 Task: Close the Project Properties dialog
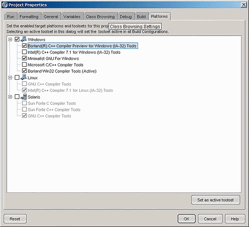pyautogui.click(x=244, y=4)
